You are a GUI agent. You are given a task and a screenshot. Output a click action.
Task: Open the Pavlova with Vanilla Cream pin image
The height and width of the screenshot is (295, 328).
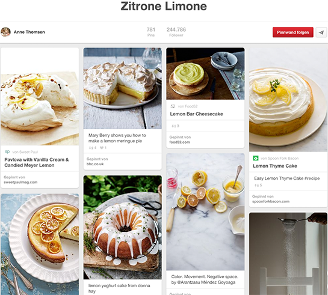tap(40, 97)
